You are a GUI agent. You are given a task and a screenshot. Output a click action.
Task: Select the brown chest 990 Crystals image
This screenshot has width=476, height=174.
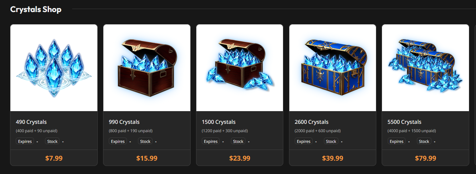(x=147, y=68)
